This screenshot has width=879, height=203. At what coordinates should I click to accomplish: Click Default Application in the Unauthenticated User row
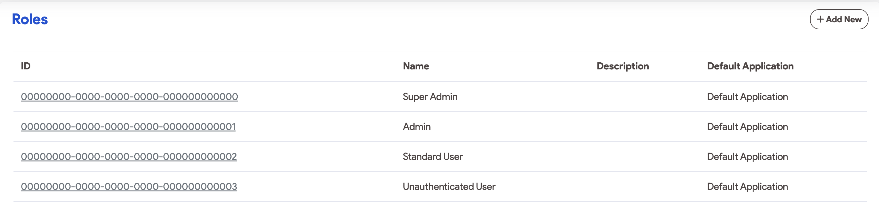[x=747, y=186]
